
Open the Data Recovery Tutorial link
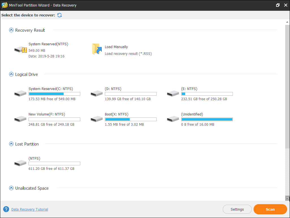30,210
